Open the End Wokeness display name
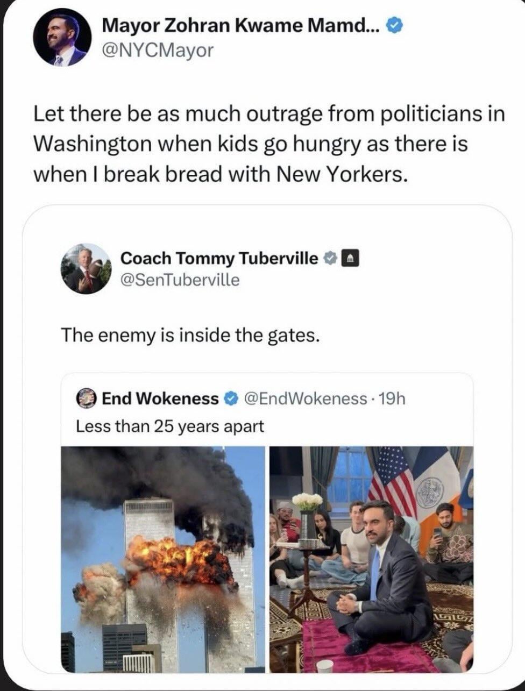 click(x=160, y=398)
